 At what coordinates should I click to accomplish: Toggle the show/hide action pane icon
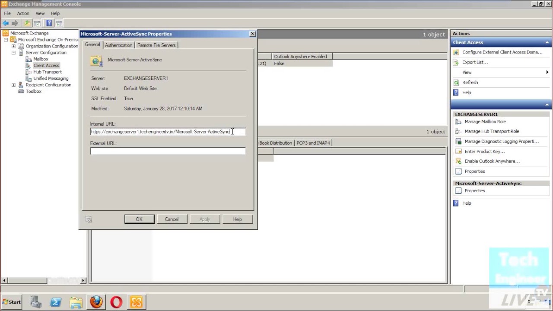(59, 23)
